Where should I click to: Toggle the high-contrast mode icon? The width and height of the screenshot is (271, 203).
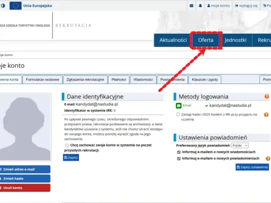[3, 6]
